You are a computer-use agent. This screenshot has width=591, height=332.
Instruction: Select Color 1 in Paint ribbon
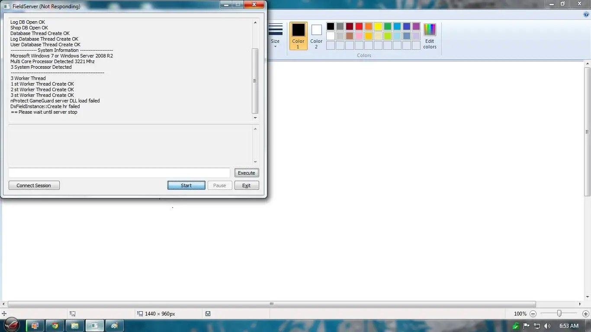point(298,36)
